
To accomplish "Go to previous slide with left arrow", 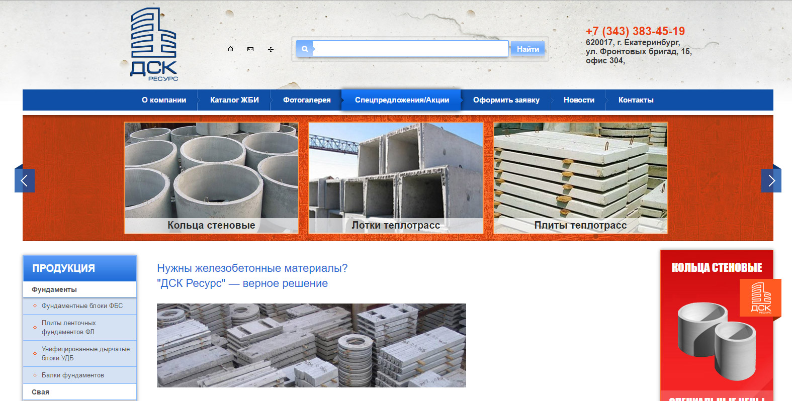I will [25, 180].
